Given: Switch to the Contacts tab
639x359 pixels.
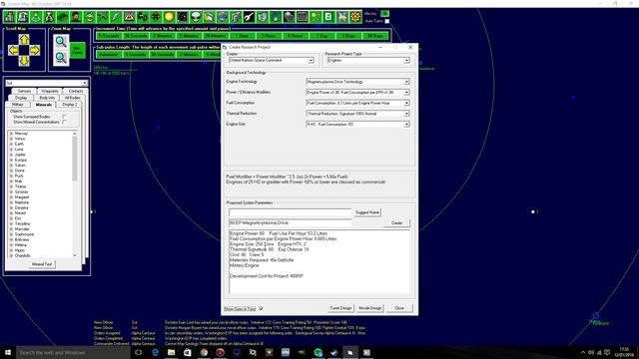Looking at the screenshot, I should click(x=76, y=91).
